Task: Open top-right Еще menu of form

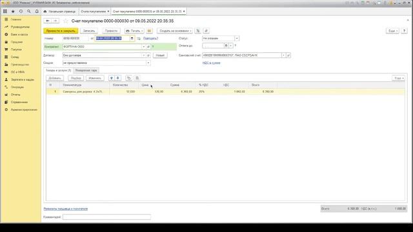Action: click(392, 31)
